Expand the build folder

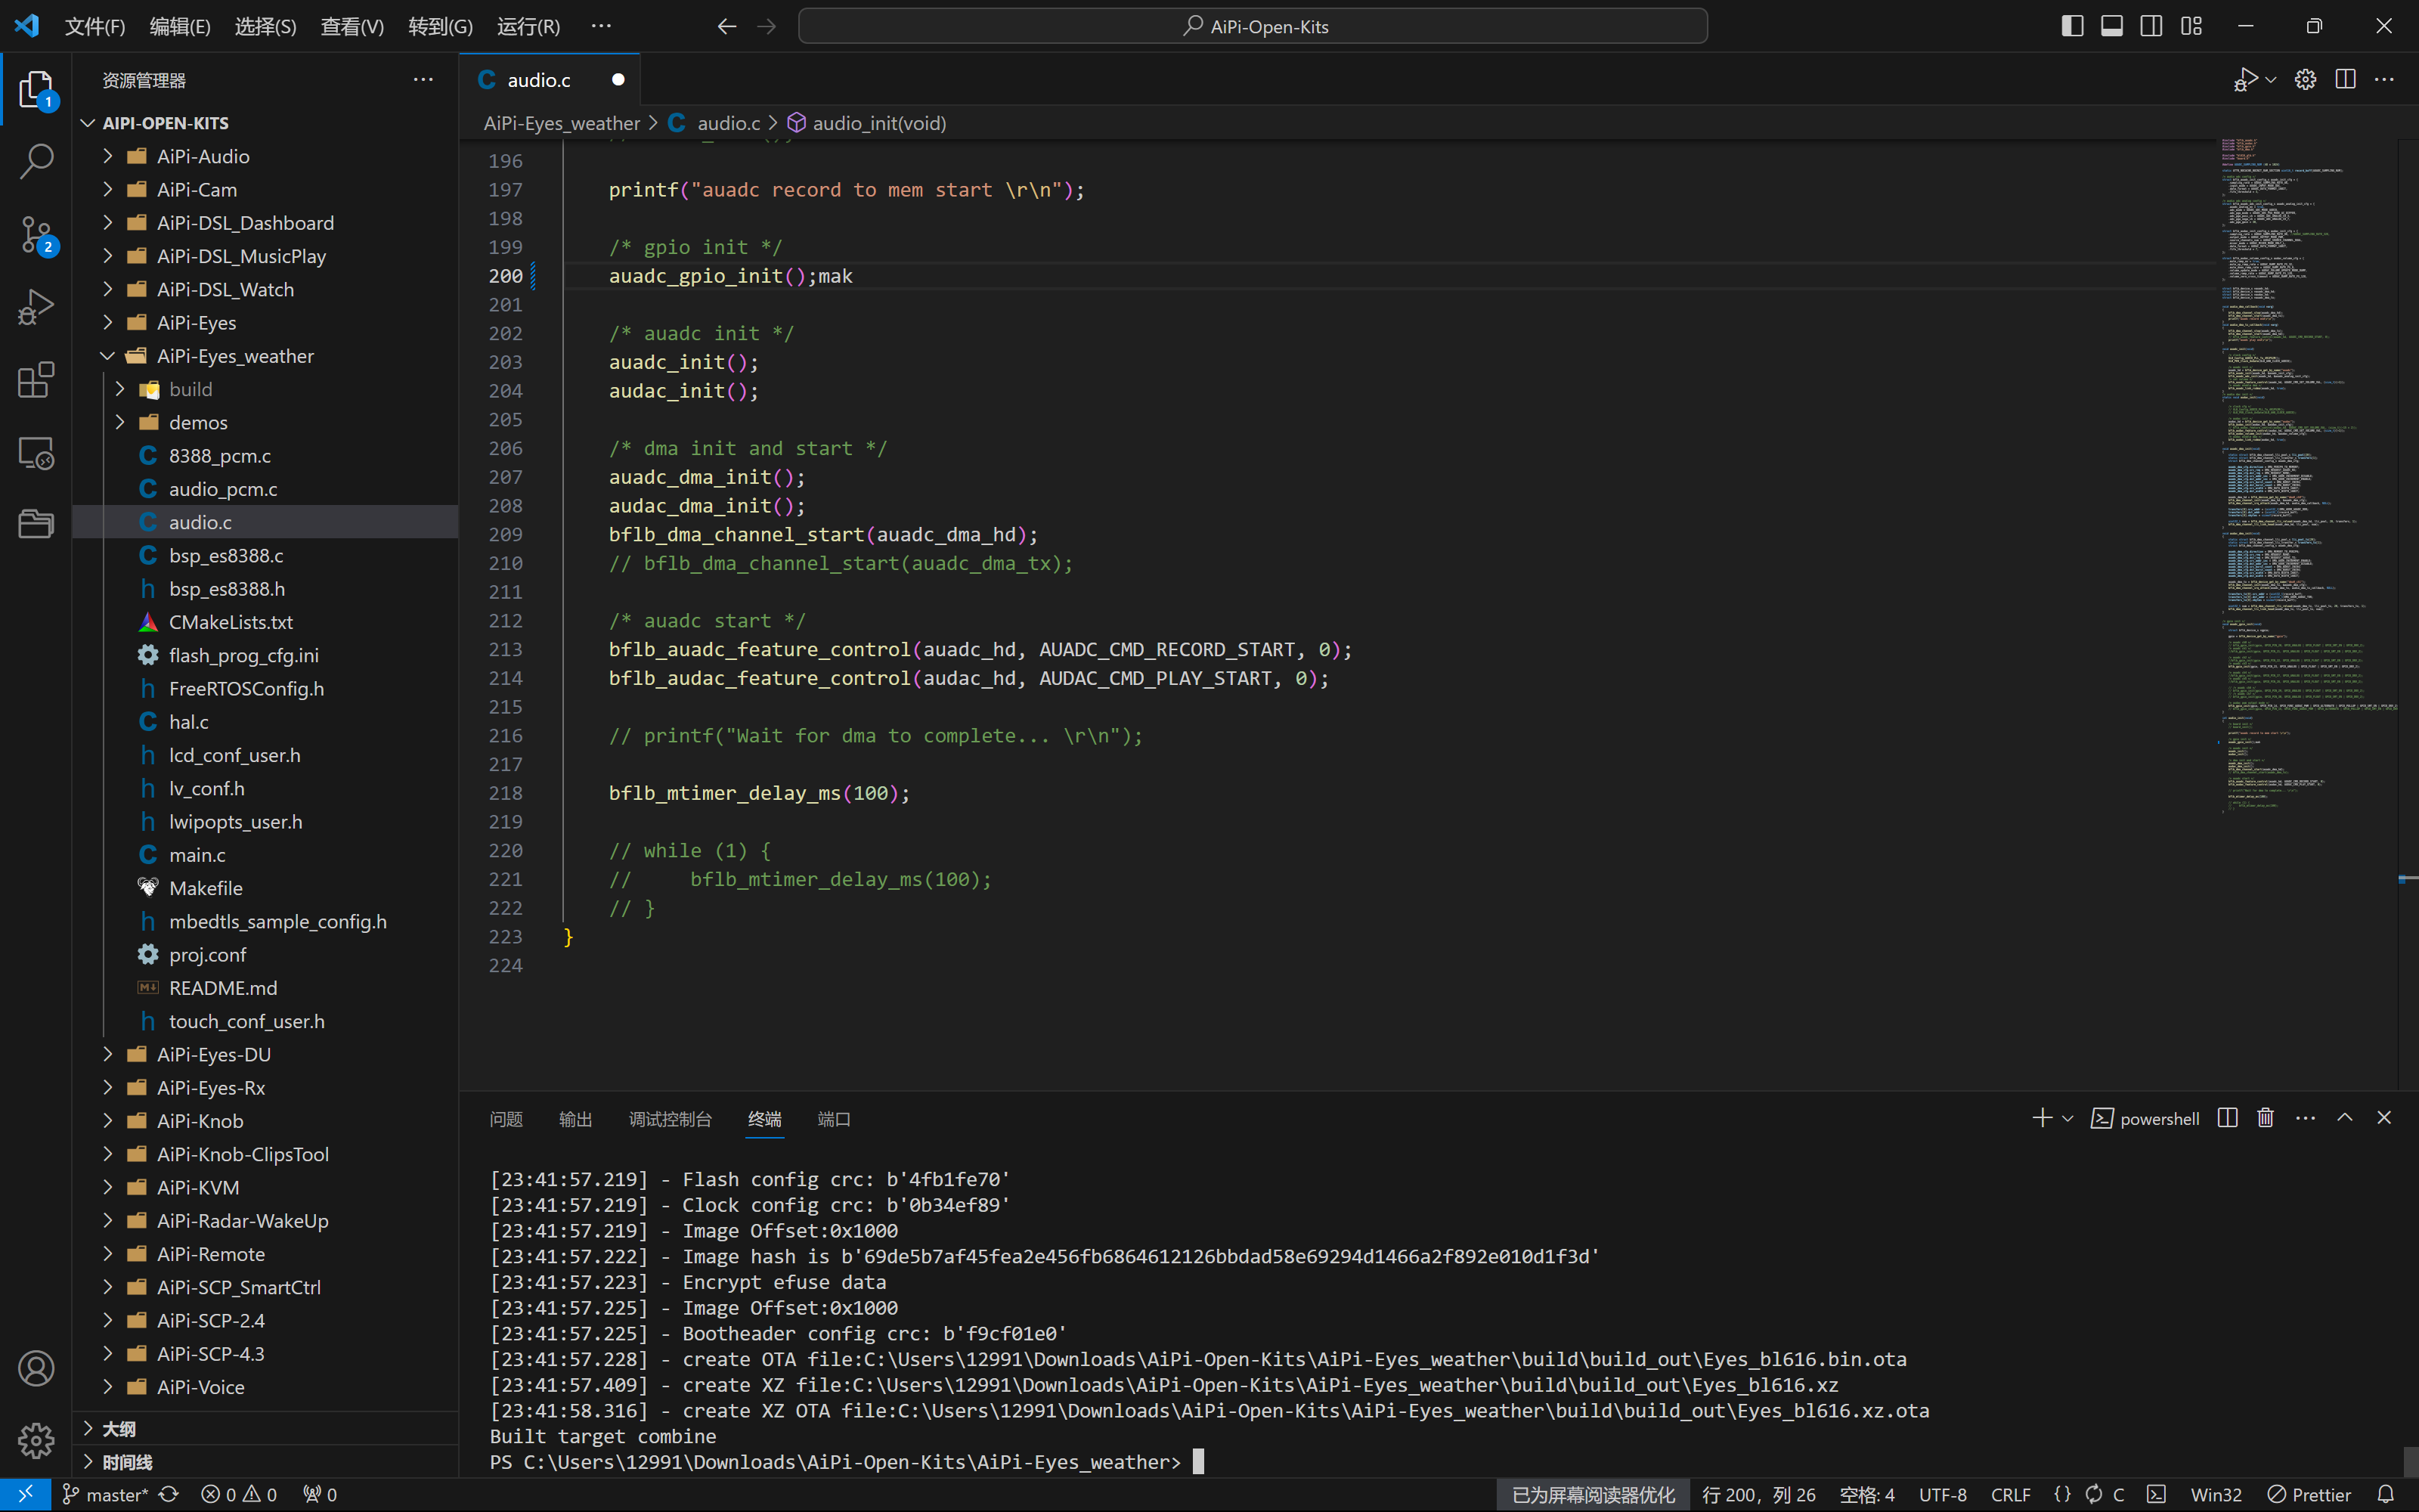[120, 389]
